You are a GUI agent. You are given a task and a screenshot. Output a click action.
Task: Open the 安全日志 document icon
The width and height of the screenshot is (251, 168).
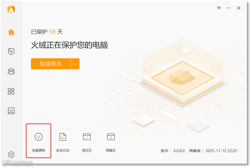(63, 137)
